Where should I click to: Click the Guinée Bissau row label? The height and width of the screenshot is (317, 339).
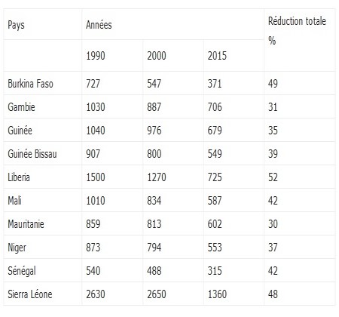32,154
